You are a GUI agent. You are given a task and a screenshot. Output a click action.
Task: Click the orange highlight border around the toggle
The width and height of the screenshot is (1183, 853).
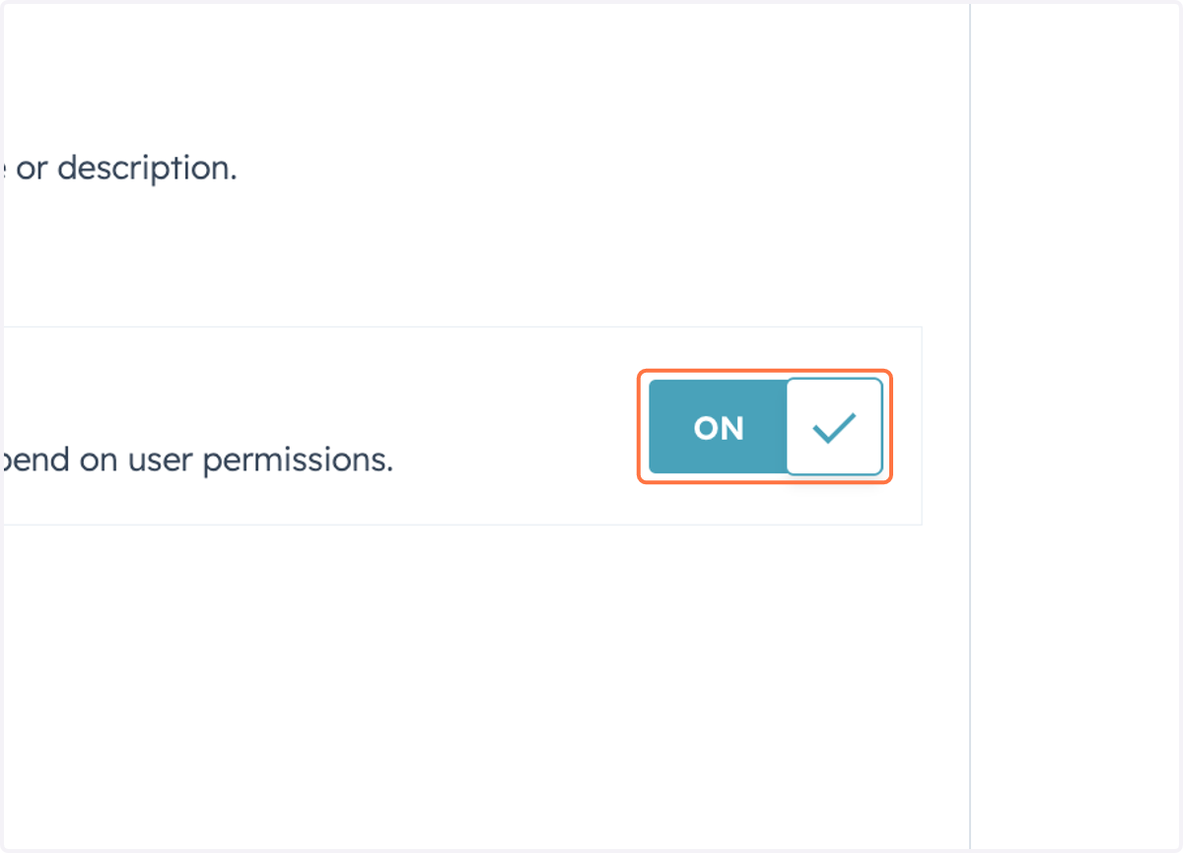[765, 372]
